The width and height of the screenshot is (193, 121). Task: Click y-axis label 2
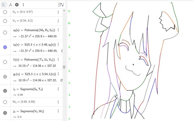tap(69, 119)
